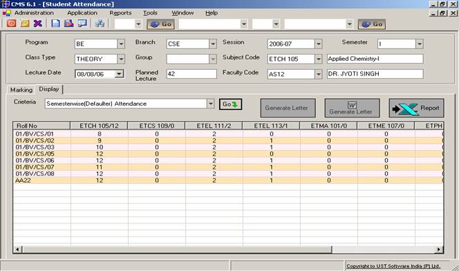Click the ETCH 105 value 11 cell
This screenshot has width=459, height=271.
[100, 167]
